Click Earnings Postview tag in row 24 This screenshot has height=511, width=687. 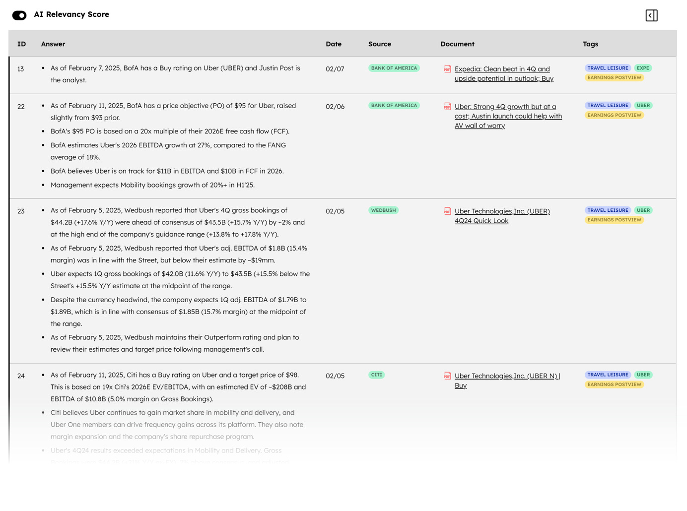tap(614, 384)
